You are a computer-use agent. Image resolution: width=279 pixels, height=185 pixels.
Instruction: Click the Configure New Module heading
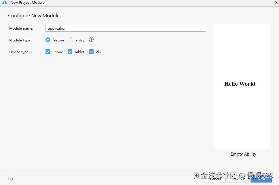pos(34,16)
